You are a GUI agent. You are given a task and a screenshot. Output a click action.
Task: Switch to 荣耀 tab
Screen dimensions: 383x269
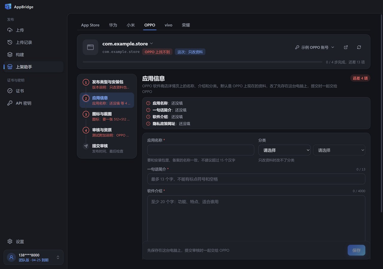(186, 25)
